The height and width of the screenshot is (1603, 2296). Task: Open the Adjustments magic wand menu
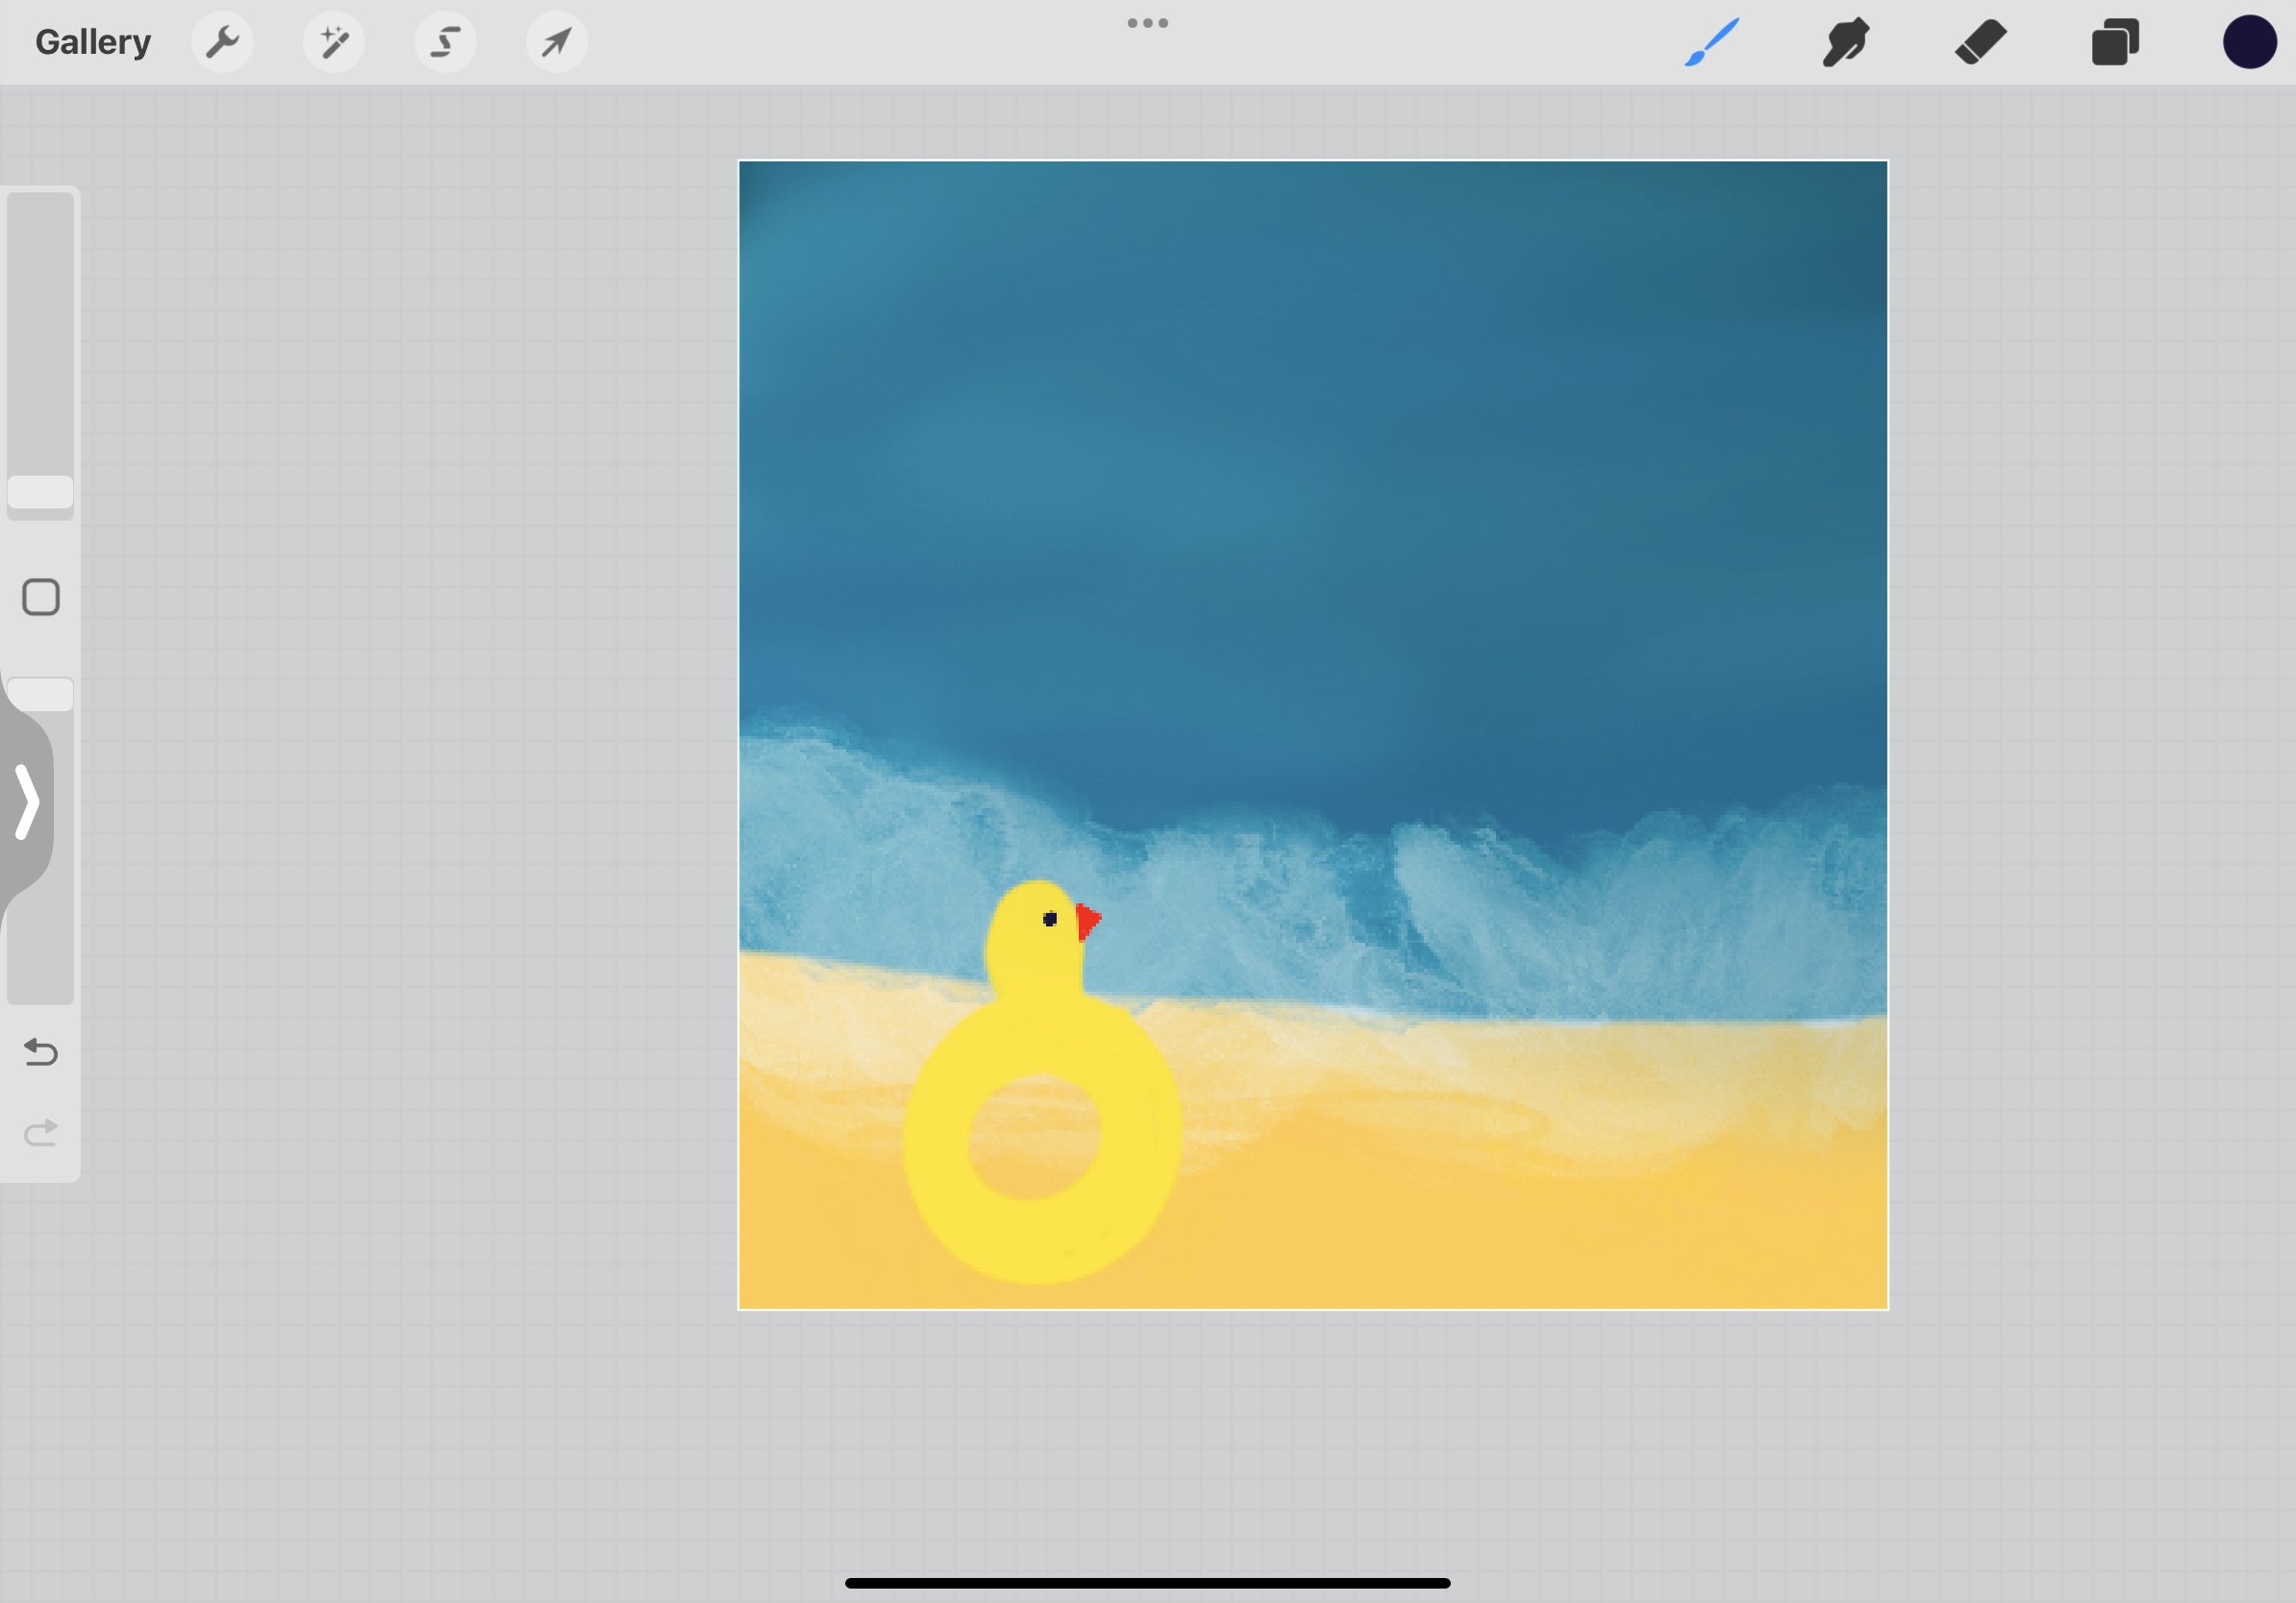point(334,42)
